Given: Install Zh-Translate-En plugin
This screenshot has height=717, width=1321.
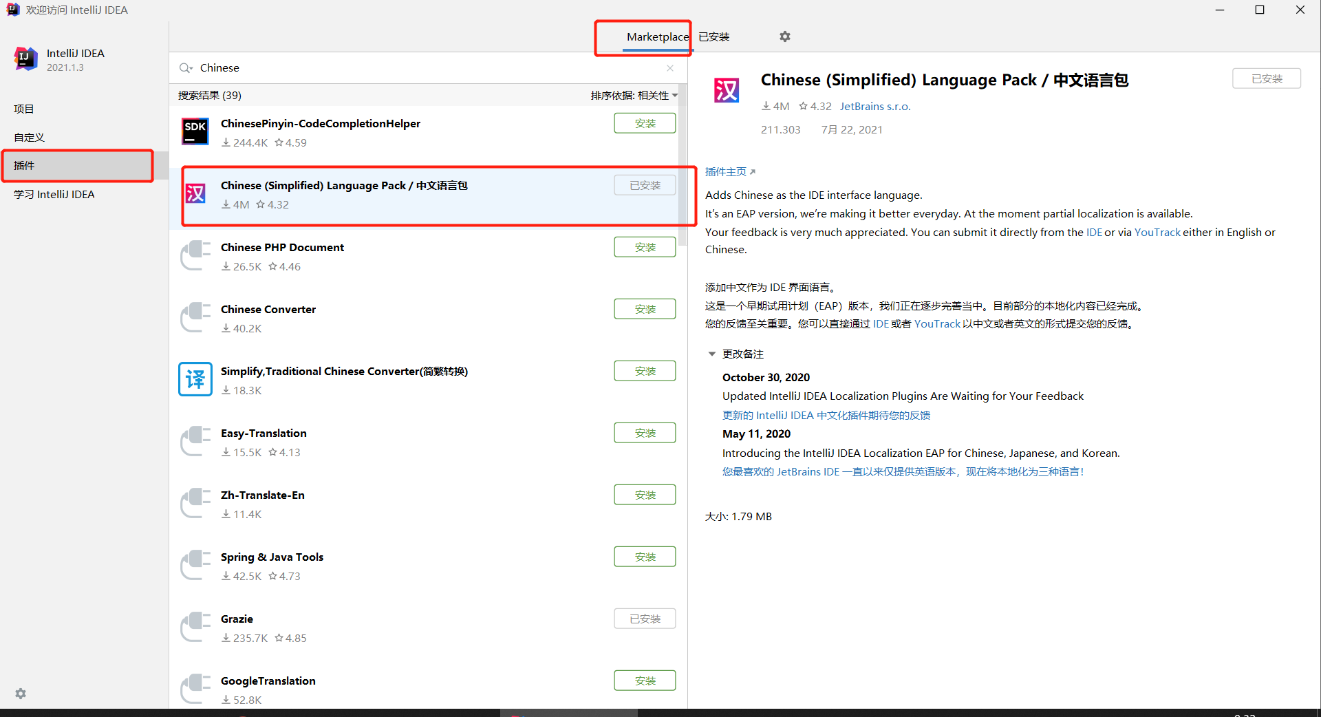Looking at the screenshot, I should click(x=645, y=495).
